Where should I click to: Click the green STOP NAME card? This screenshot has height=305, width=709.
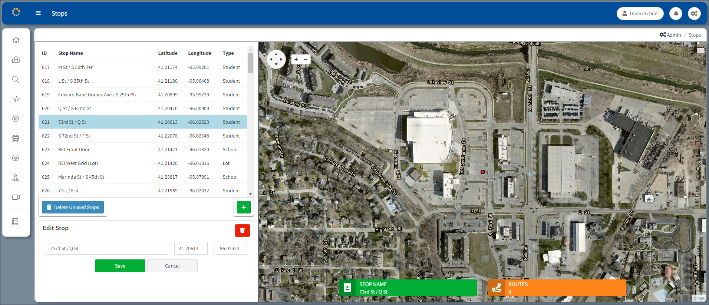pos(408,288)
